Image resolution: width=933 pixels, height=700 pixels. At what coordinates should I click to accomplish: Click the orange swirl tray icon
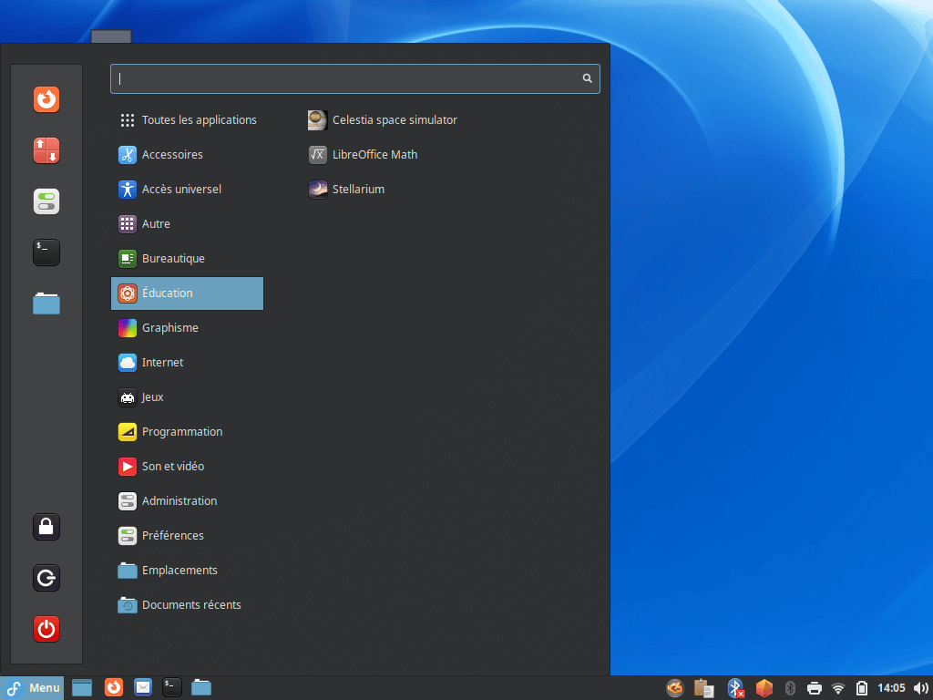pos(675,688)
